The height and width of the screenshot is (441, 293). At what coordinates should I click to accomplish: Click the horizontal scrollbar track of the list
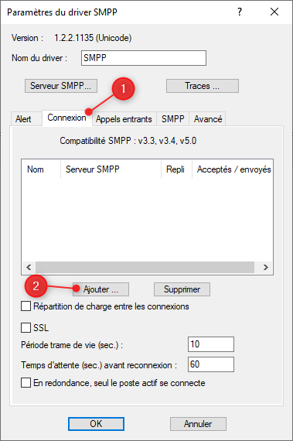[145, 267]
